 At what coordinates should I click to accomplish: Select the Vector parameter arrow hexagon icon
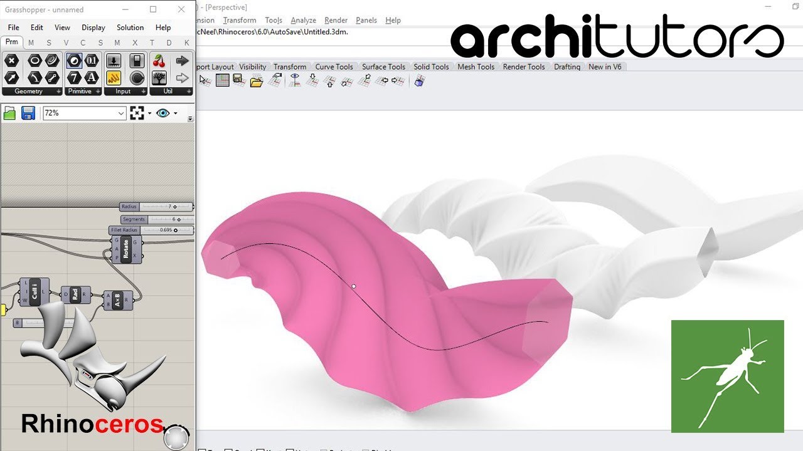coord(12,78)
